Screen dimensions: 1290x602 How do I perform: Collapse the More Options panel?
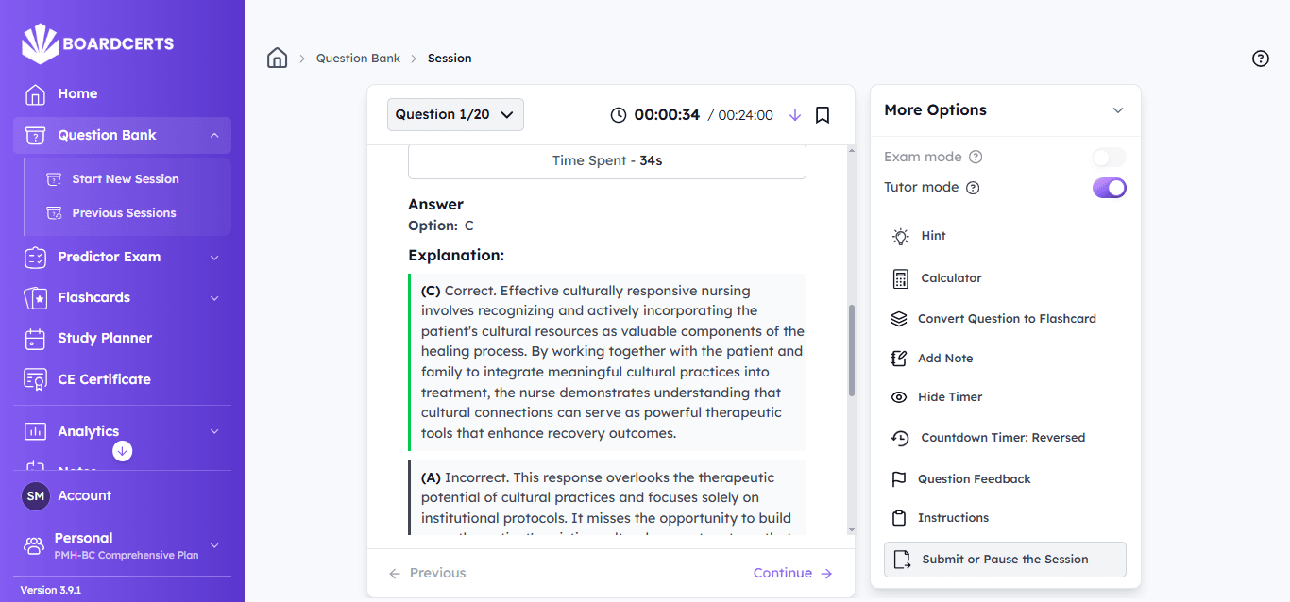(1118, 110)
